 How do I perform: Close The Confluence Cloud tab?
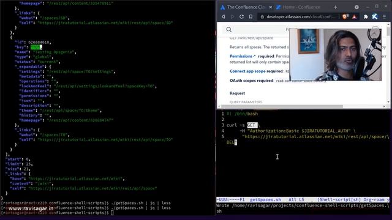point(271,7)
